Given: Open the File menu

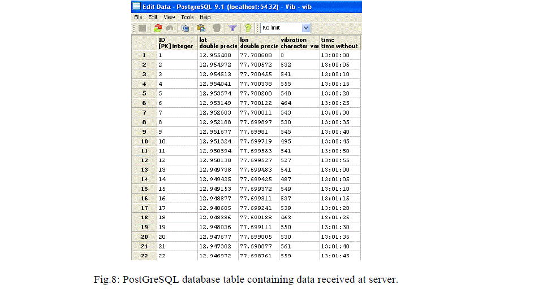Looking at the screenshot, I should (x=138, y=17).
